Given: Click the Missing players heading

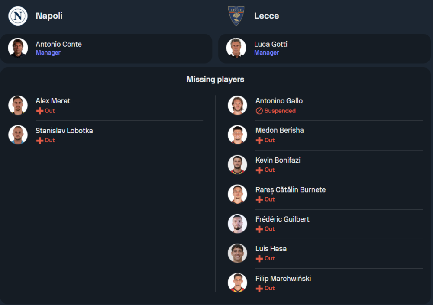Looking at the screenshot, I should (215, 80).
